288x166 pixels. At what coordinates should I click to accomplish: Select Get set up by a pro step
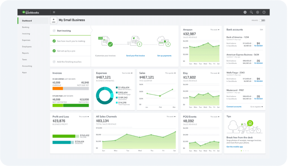click(70, 51)
